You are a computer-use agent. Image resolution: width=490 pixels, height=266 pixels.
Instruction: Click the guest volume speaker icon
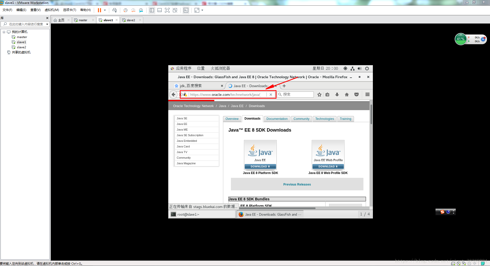coord(360,68)
